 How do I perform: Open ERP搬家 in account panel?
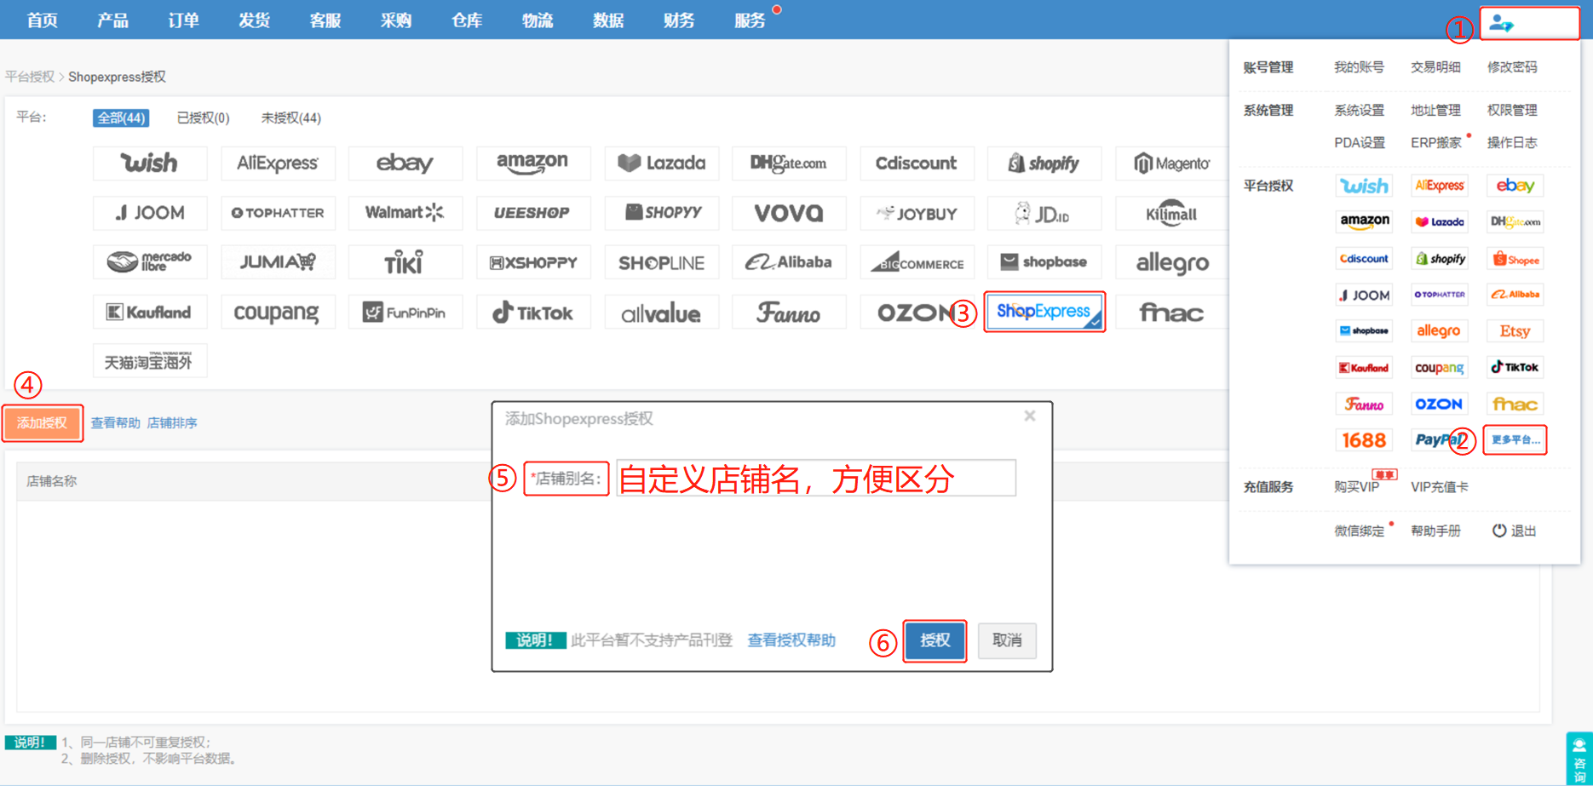point(1436,142)
